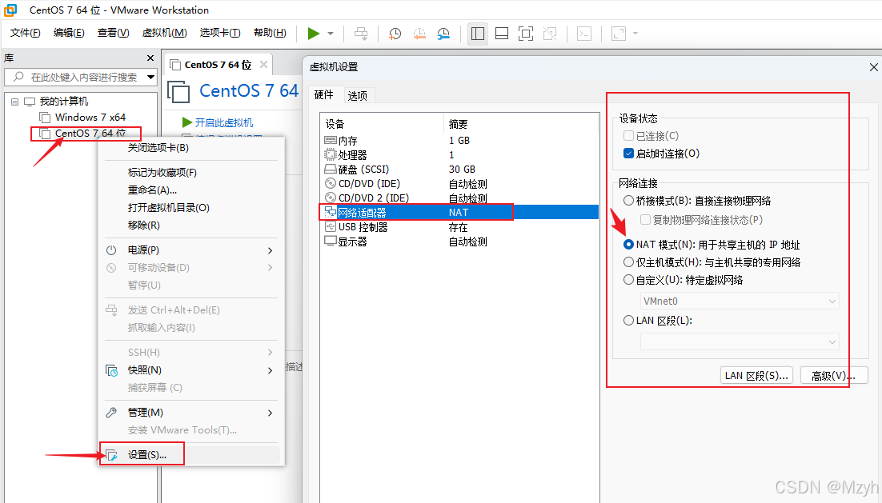Click the stretch guest display toolbar icon
The width and height of the screenshot is (882, 503).
tap(619, 34)
